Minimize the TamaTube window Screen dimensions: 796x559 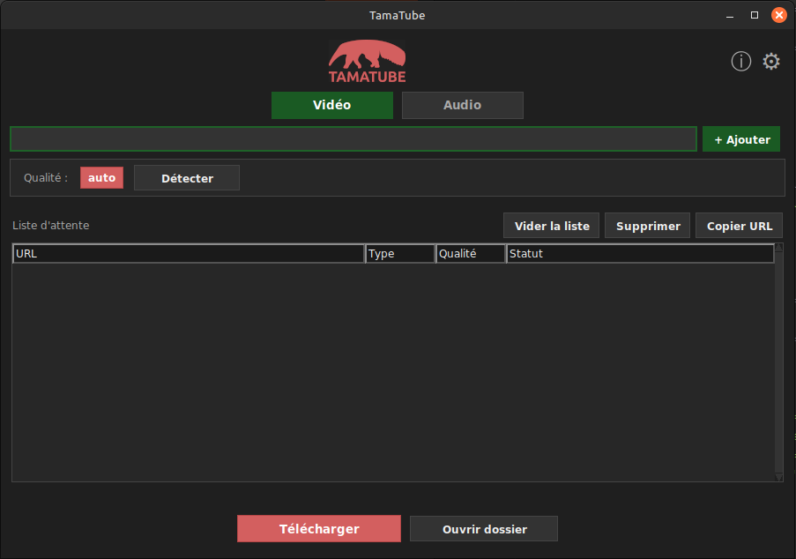click(x=731, y=15)
